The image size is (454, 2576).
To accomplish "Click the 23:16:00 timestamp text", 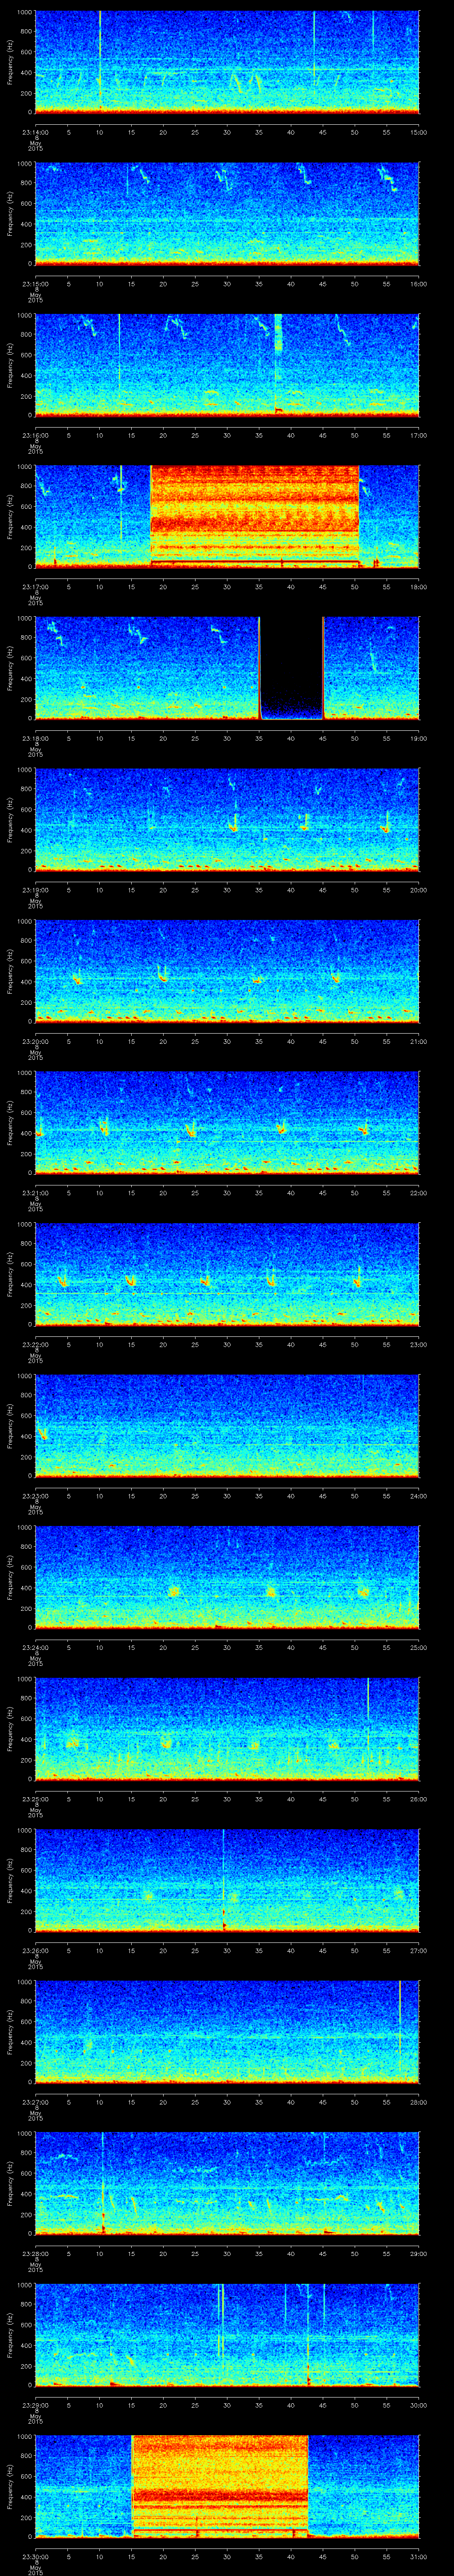I will click(x=35, y=435).
